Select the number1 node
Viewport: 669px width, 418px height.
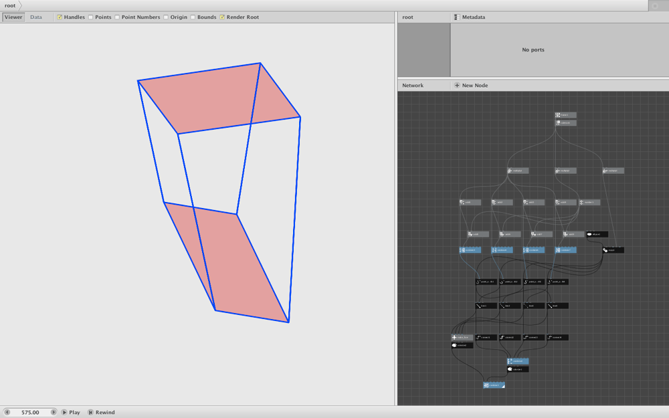589,202
